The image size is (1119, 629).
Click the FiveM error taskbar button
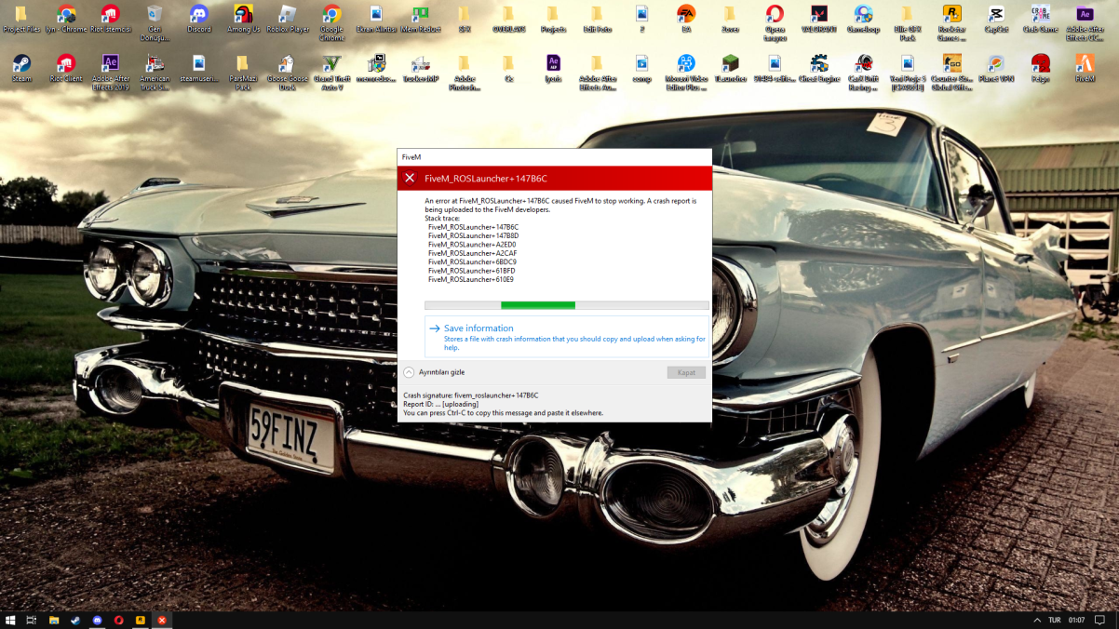[x=161, y=620]
